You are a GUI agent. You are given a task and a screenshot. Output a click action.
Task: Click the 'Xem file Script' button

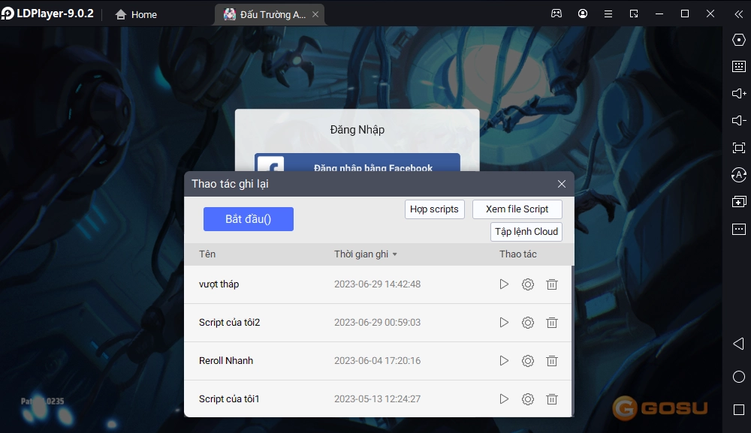click(517, 209)
